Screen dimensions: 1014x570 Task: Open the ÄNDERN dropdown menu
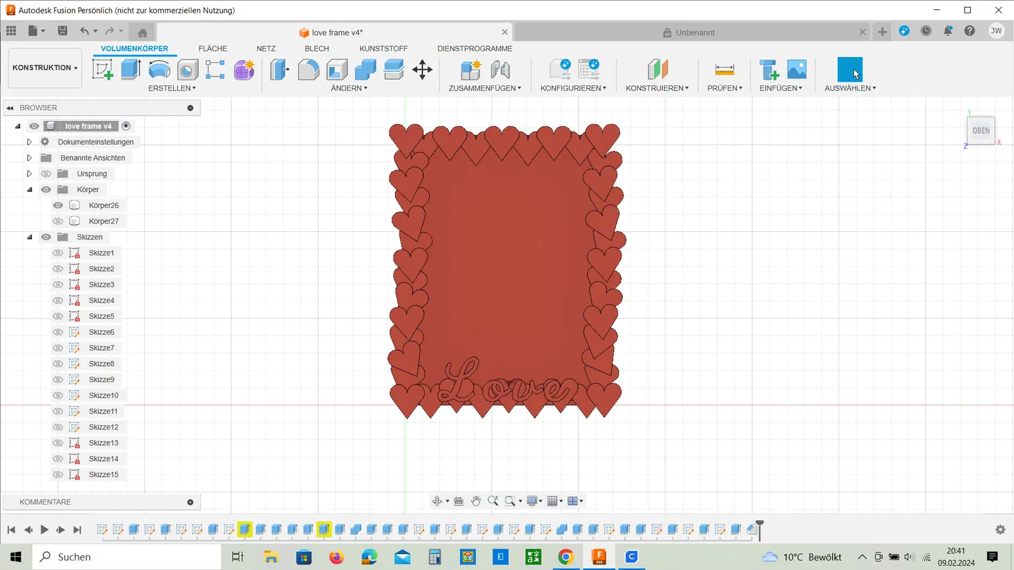pos(349,88)
